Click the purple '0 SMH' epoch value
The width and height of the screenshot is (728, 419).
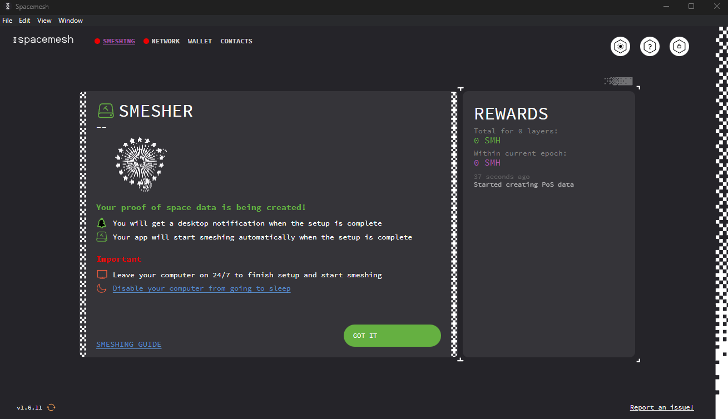487,163
